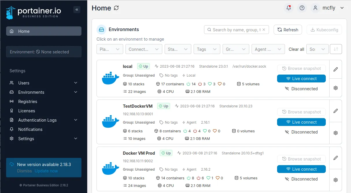Go to Registries in the sidebar
Image resolution: width=351 pixels, height=193 pixels.
[28, 102]
